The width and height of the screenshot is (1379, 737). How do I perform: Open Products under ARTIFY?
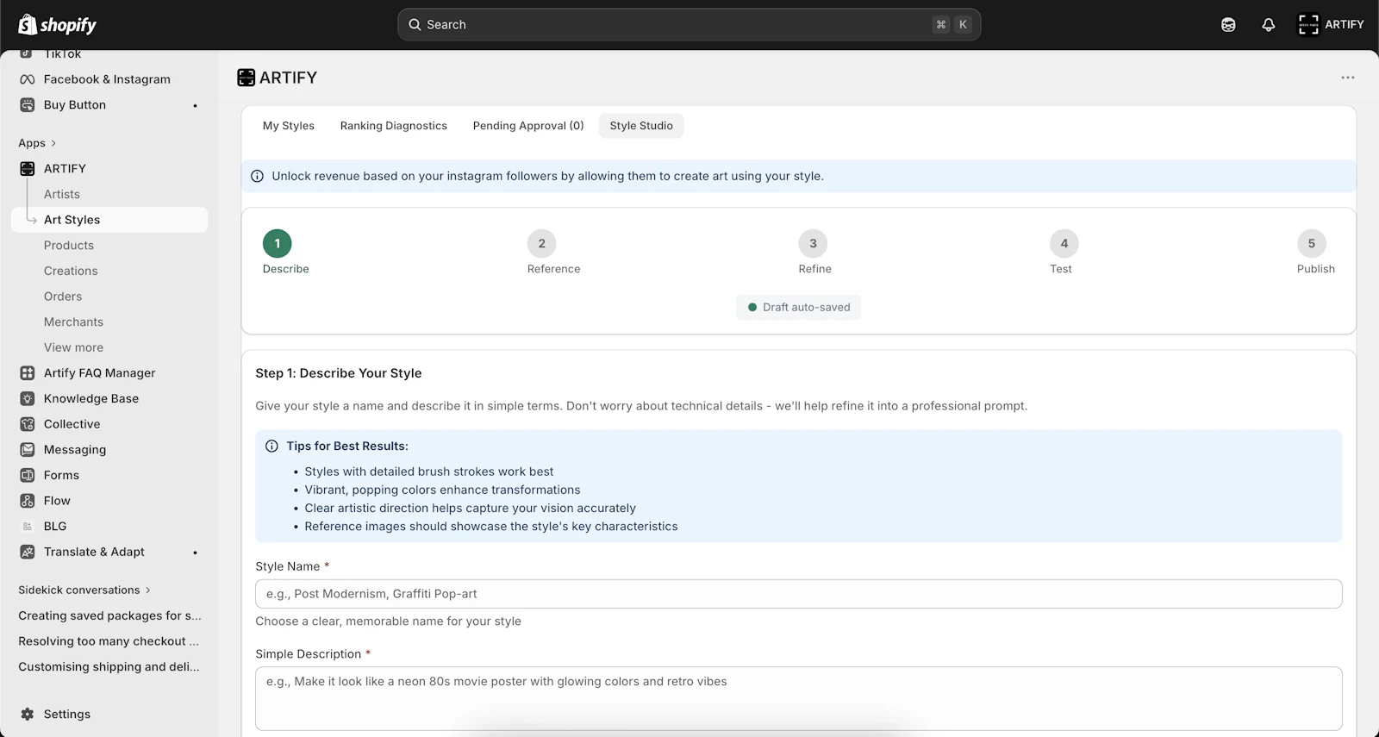[x=69, y=246]
